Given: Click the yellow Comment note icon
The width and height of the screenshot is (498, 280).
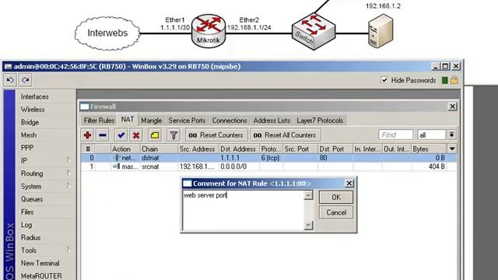Looking at the screenshot, I should point(155,135).
